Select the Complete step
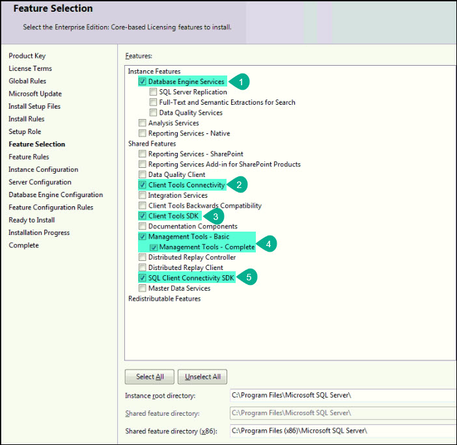Screen dimensions: 457x445 23,245
